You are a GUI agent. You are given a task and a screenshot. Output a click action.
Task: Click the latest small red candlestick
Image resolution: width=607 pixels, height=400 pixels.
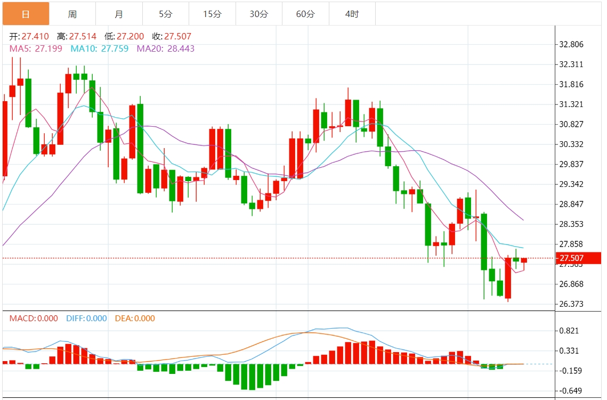pos(524,260)
